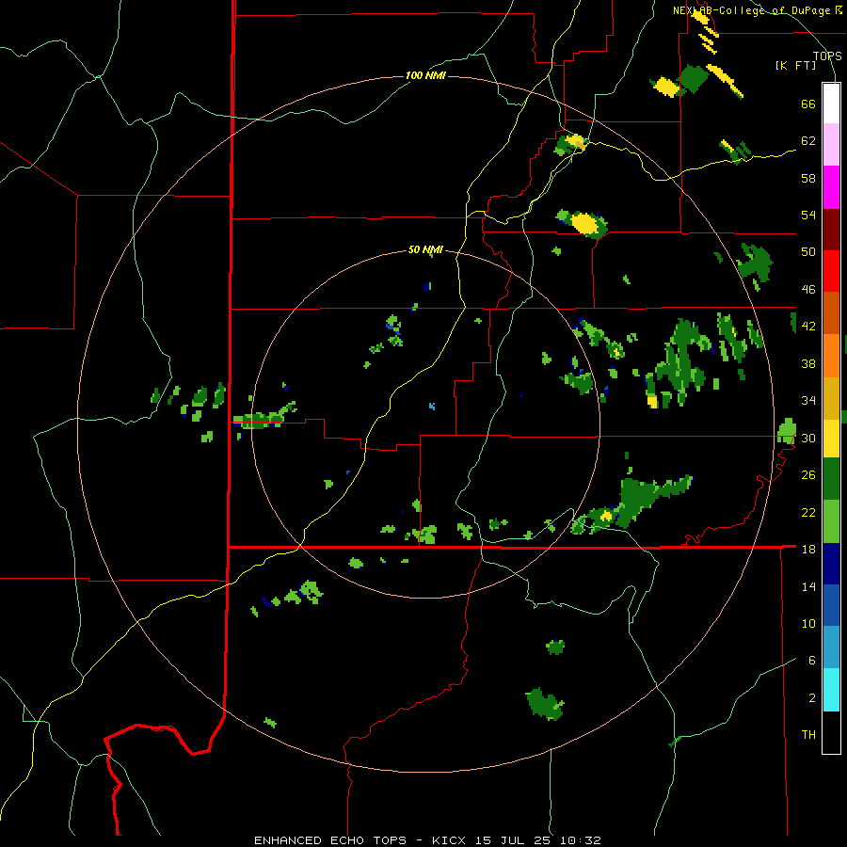Screen dimensions: 847x847
Task: Click the "54" scale label
Action: tap(808, 215)
